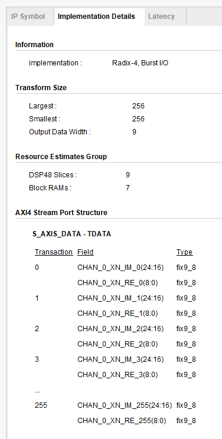Click fix9_8 type for CHAN_0_XN_IM_0
Viewport: 222px width, 439px height.
click(x=186, y=268)
